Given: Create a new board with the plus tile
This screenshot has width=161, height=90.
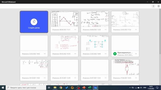Looking at the screenshot, I should (x=34, y=22).
